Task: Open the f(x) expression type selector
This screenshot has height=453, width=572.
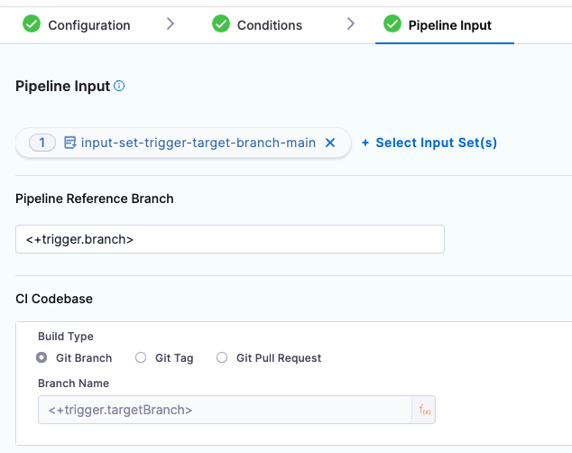Action: (x=425, y=410)
